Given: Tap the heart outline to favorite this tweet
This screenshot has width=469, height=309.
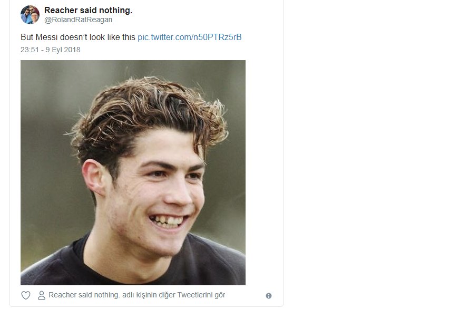Looking at the screenshot, I should tap(25, 295).
